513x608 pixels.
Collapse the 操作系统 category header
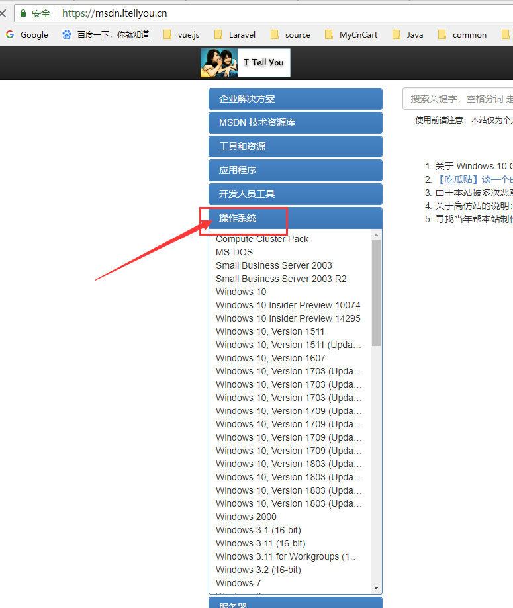295,218
